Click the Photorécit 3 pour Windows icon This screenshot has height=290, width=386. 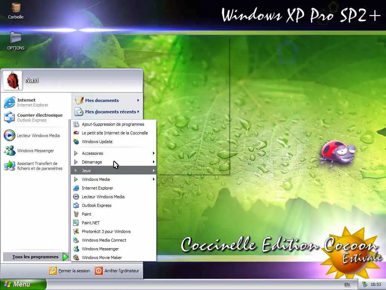[x=76, y=231]
